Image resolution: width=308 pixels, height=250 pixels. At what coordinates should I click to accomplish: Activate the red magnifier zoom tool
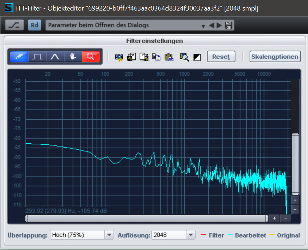[90, 57]
